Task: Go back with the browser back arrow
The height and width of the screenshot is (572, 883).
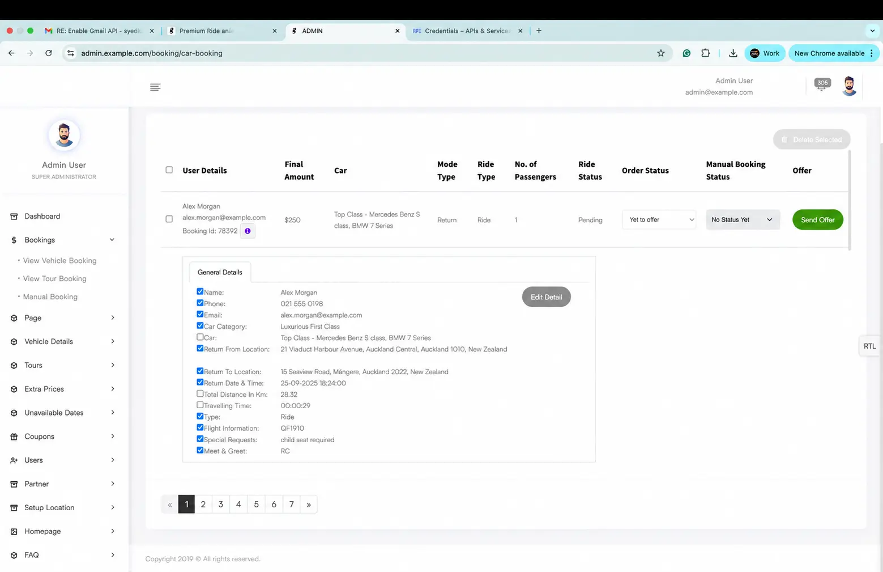Action: [x=12, y=53]
